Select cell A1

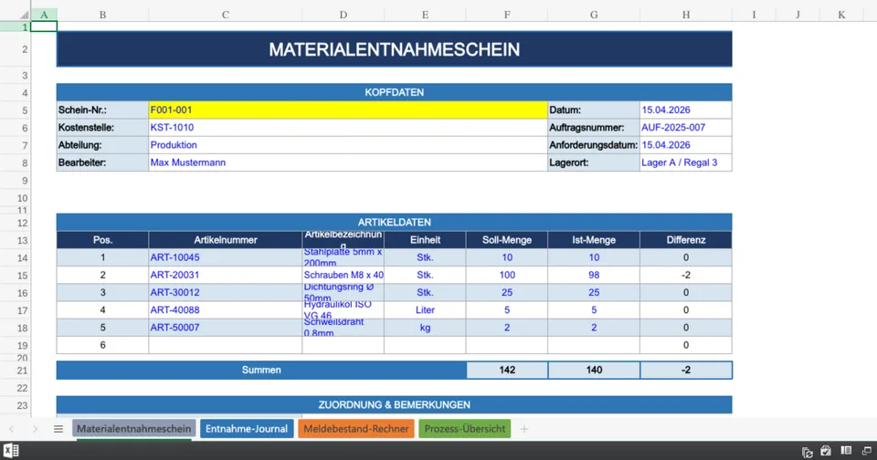coord(44,26)
